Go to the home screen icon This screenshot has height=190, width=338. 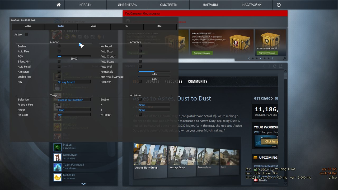tap(59, 5)
